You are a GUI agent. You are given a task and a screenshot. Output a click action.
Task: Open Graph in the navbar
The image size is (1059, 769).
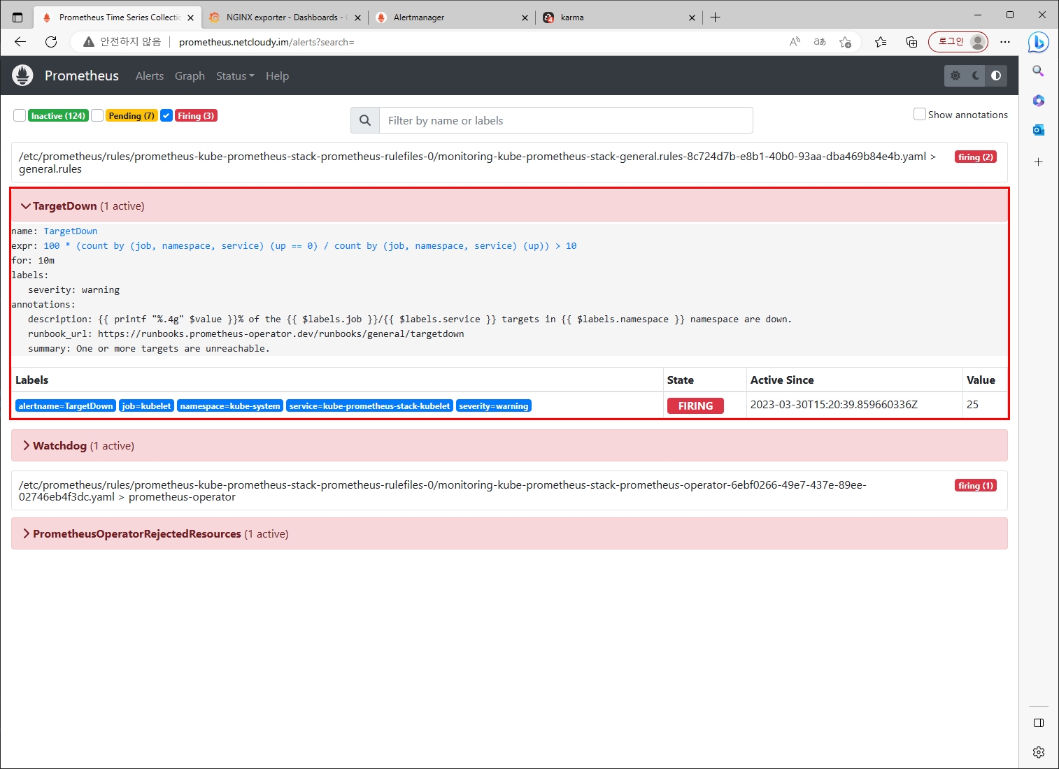(x=190, y=76)
